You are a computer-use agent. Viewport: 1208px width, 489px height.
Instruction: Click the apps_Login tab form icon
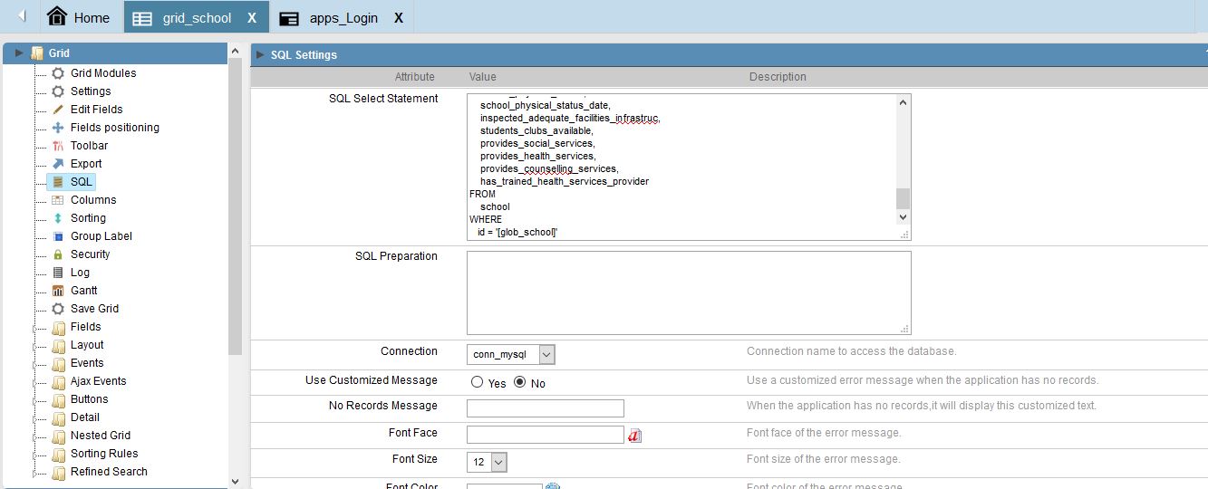coord(289,18)
